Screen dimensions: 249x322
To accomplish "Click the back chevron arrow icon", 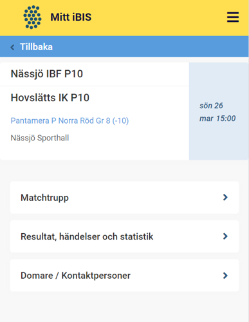I will point(12,47).
